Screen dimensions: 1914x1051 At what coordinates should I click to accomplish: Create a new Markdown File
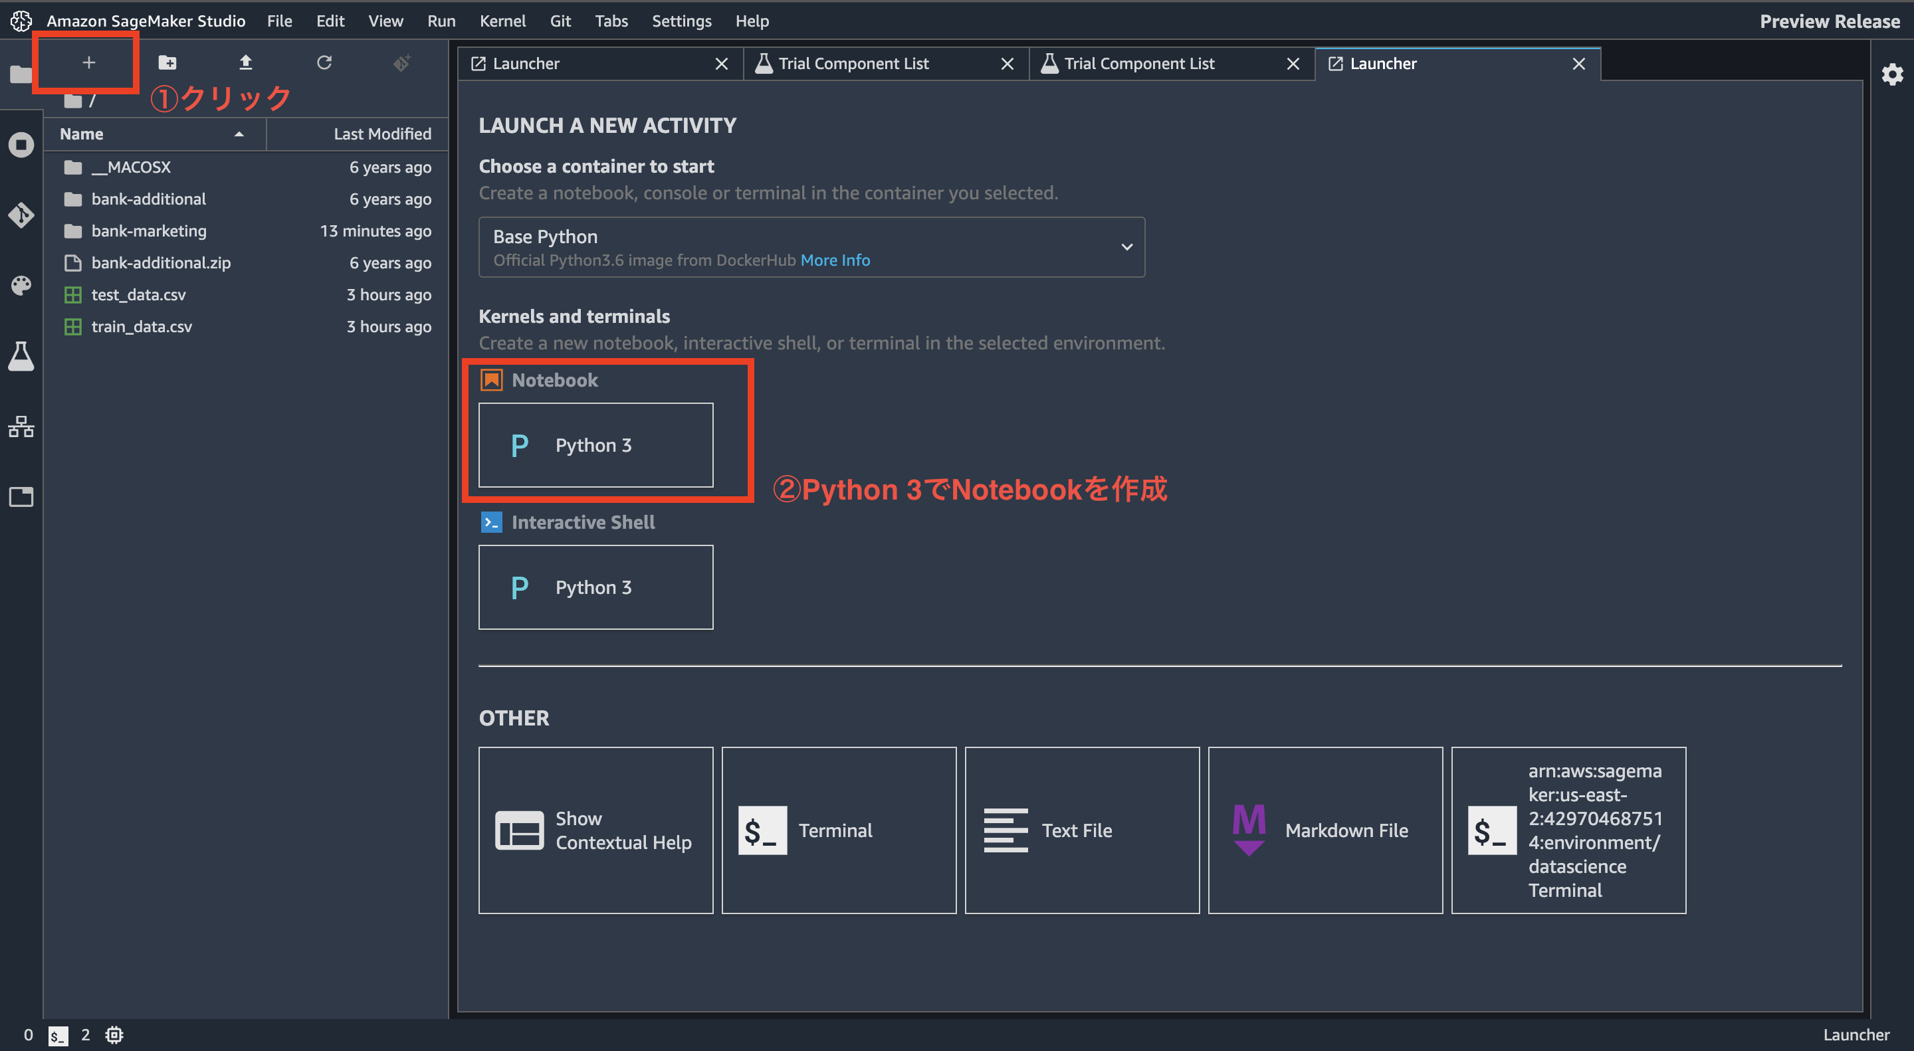click(x=1326, y=830)
